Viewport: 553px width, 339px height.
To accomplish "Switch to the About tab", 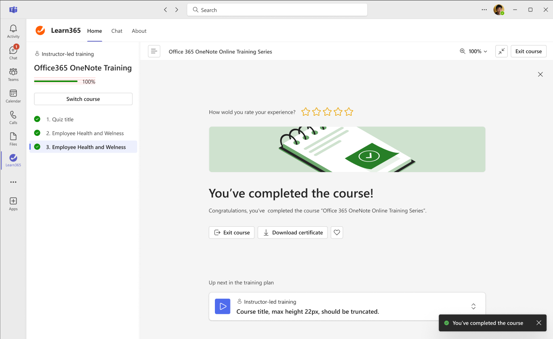I will coord(139,31).
